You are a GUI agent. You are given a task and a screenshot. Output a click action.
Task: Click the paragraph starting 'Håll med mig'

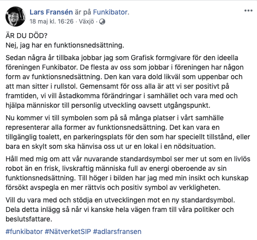coord(128,173)
